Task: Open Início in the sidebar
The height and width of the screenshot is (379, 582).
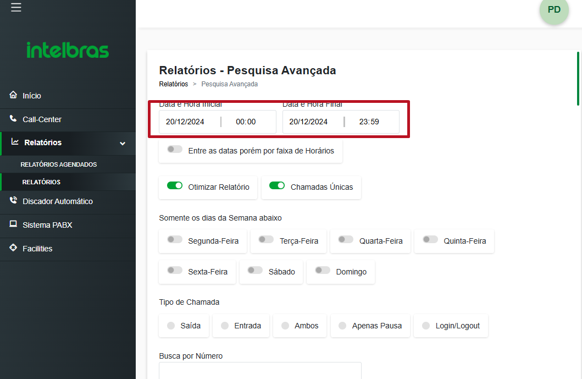Action: [68, 96]
